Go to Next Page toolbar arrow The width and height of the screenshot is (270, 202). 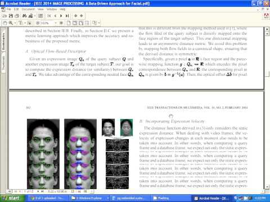[x=61, y=16]
